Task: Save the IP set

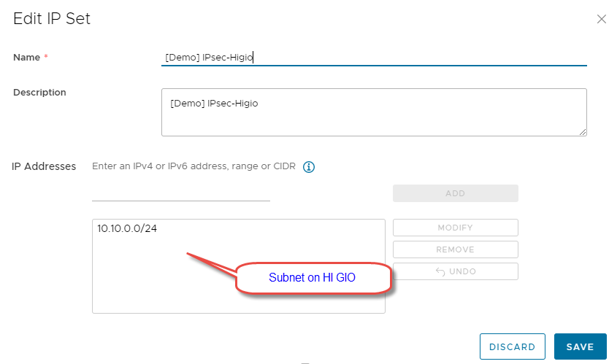Action: [x=580, y=347]
